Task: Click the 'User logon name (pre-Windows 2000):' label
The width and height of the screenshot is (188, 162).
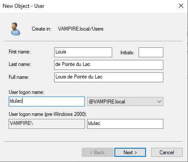Action: point(48,114)
